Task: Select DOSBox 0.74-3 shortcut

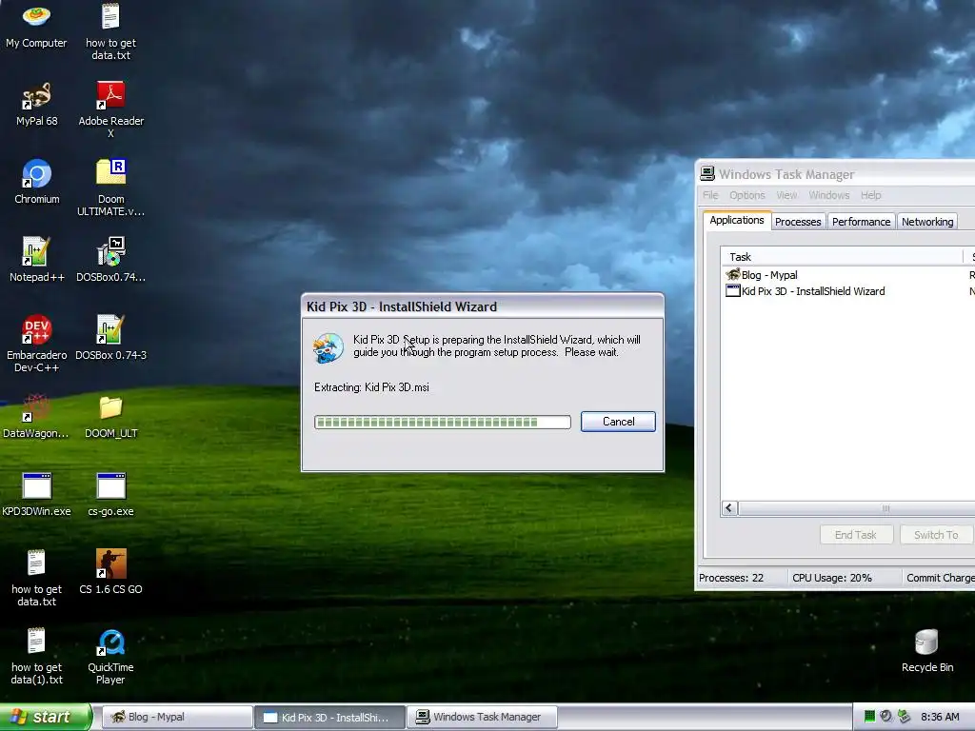Action: tap(110, 338)
